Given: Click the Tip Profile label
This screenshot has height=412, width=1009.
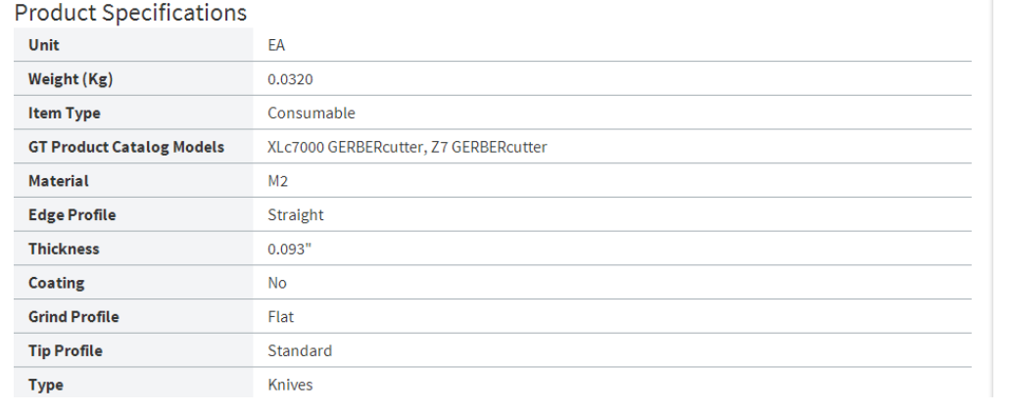Looking at the screenshot, I should click(66, 350).
